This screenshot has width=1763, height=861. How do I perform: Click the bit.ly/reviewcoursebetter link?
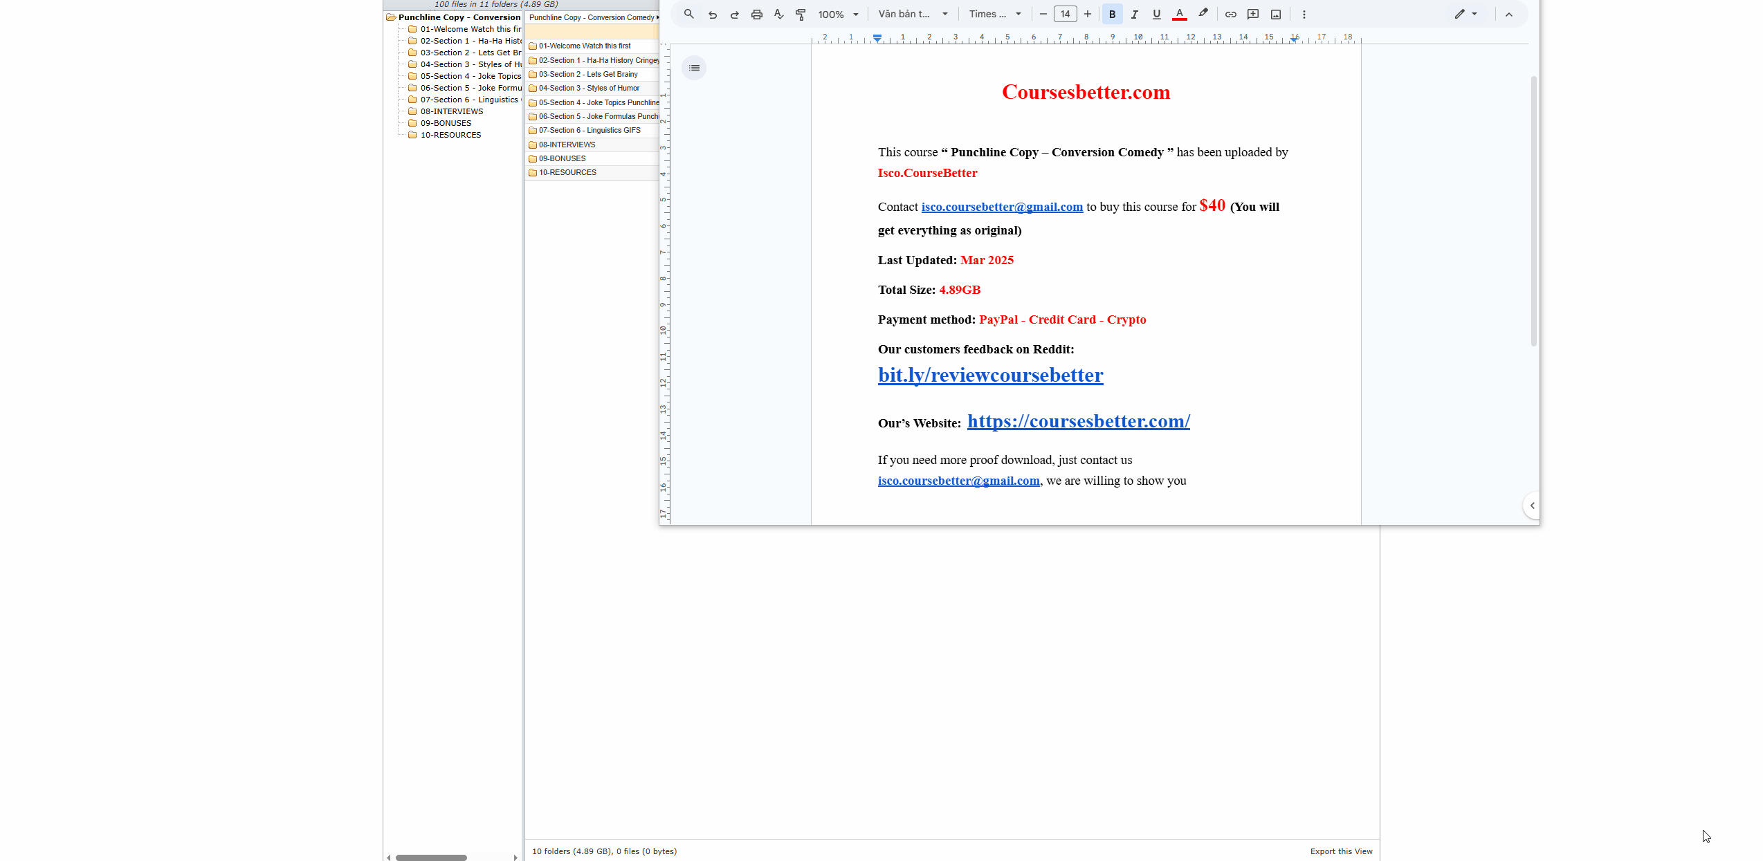pos(990,376)
